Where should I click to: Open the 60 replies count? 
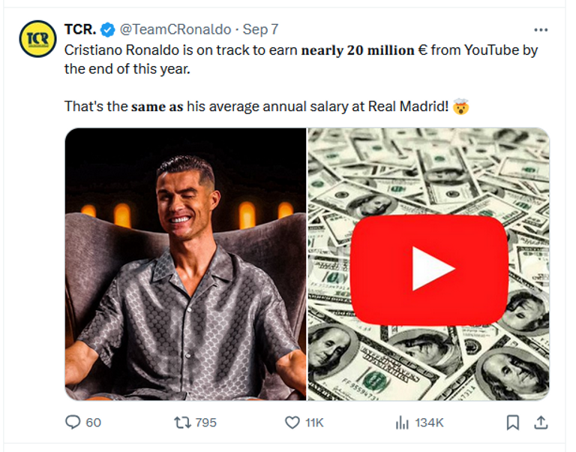(93, 423)
